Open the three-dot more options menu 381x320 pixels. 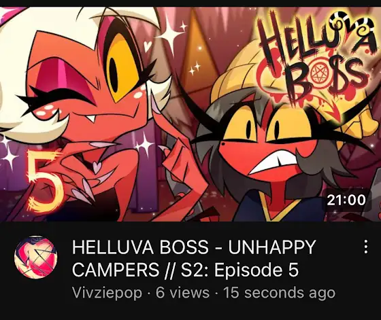(x=366, y=247)
